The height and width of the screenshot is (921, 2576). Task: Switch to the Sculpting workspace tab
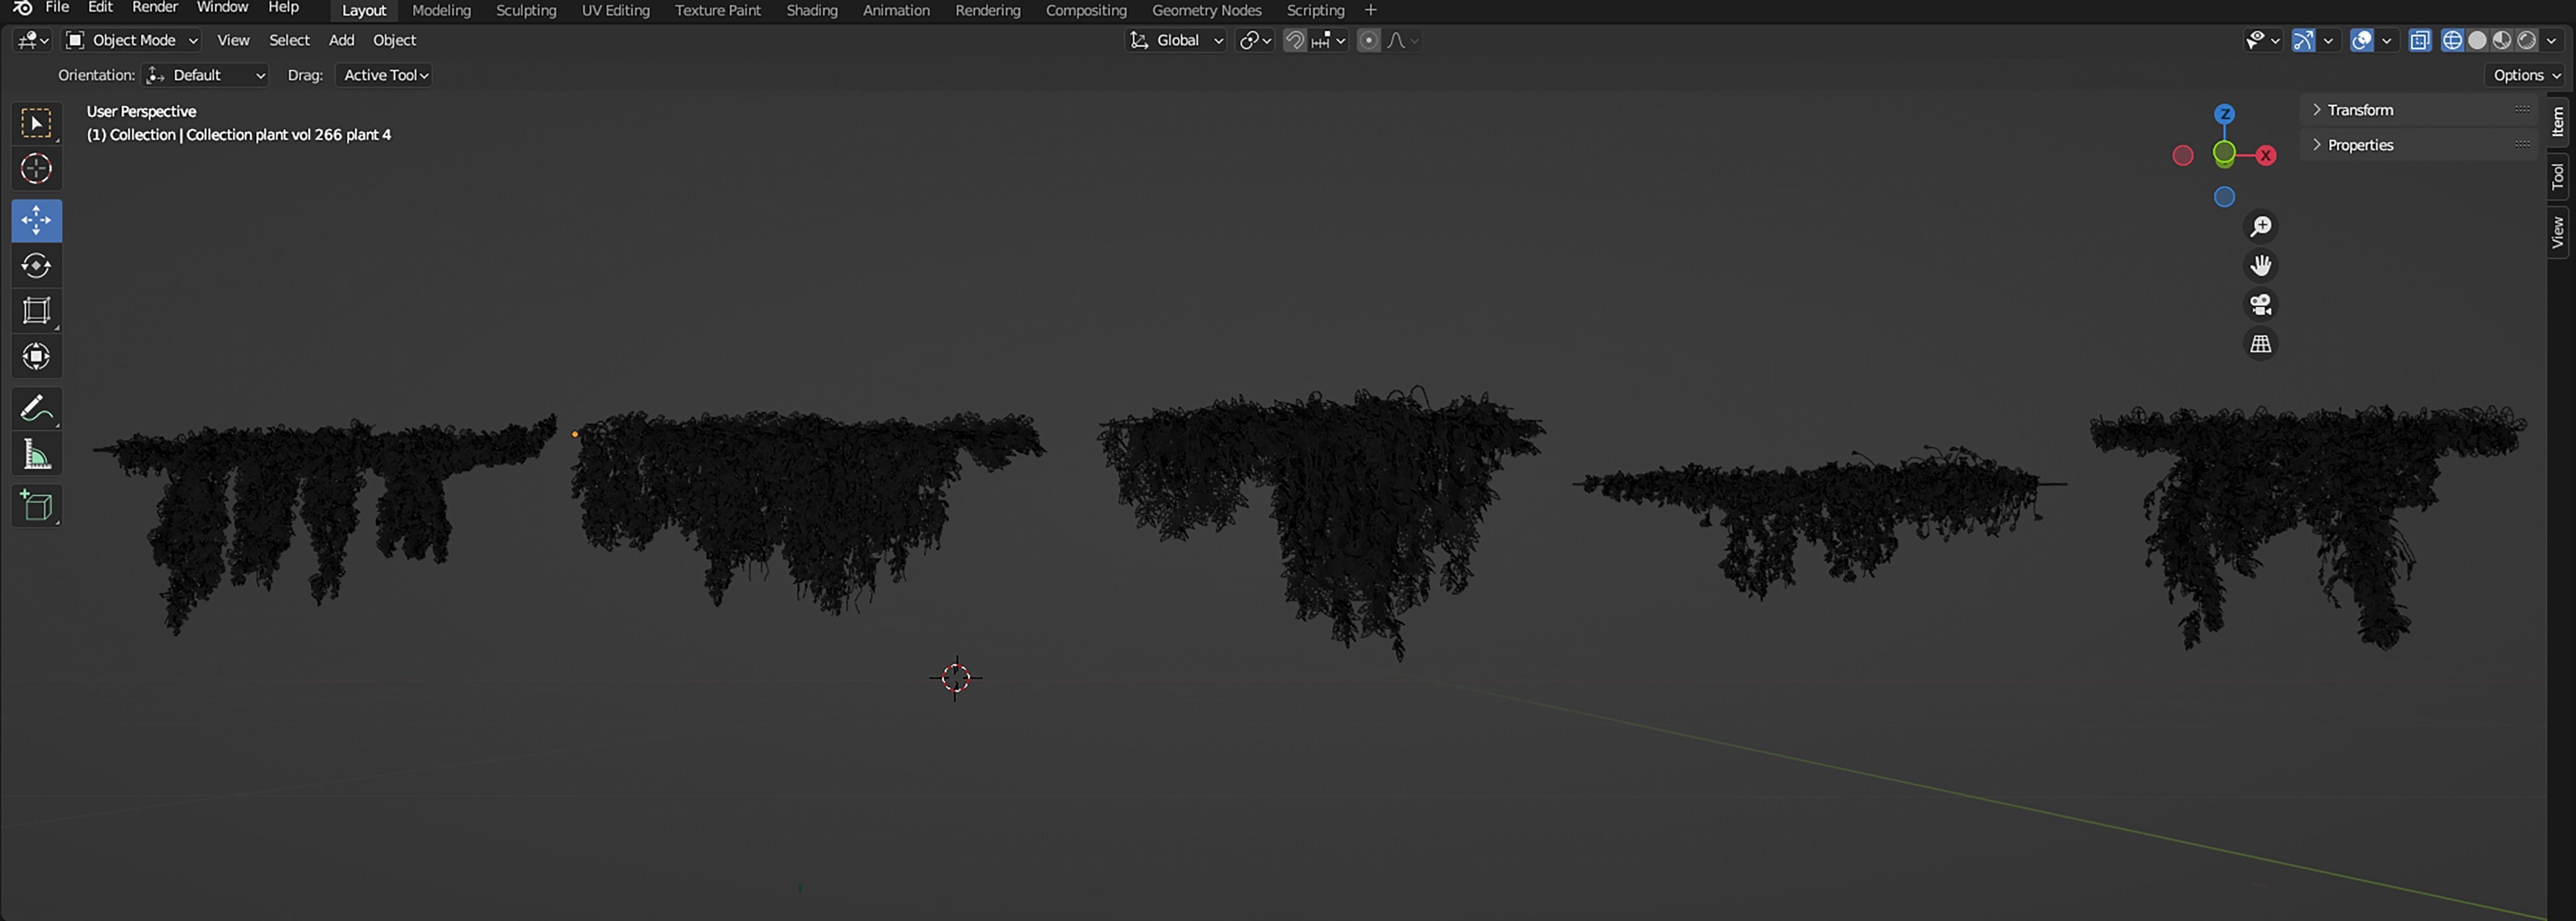tap(526, 10)
